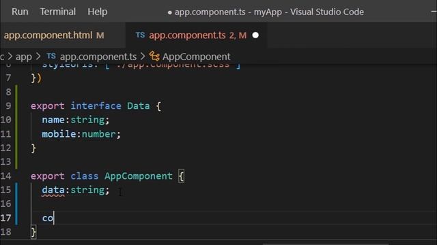Screen dimensions: 437x245
Task: Open the Run menu
Action: point(20,12)
